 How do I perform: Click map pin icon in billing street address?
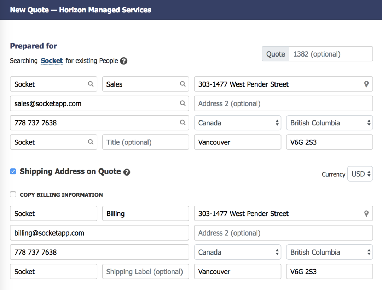(x=366, y=84)
